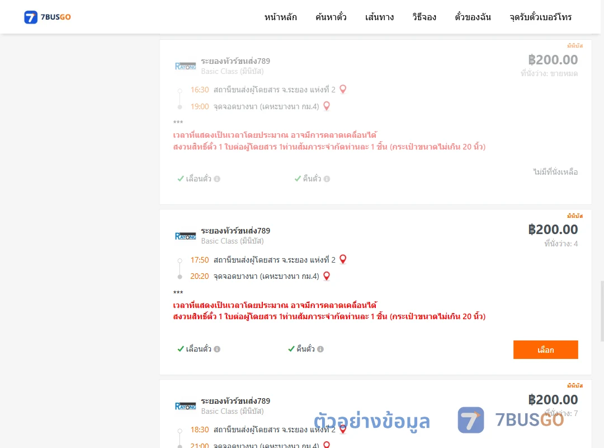This screenshot has height=448, width=604.
Task: Click map pin for 18:30 Rayong station departure
Action: tap(343, 429)
